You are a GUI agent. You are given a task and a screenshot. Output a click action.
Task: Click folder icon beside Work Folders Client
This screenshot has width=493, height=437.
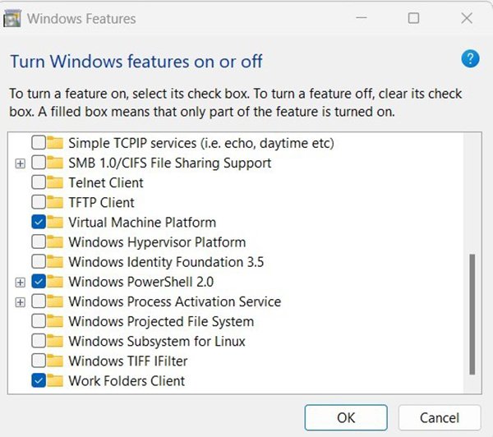click(55, 380)
